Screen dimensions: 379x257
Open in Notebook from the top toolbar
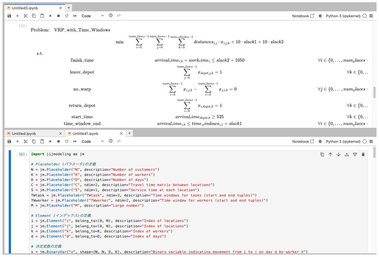click(x=303, y=16)
